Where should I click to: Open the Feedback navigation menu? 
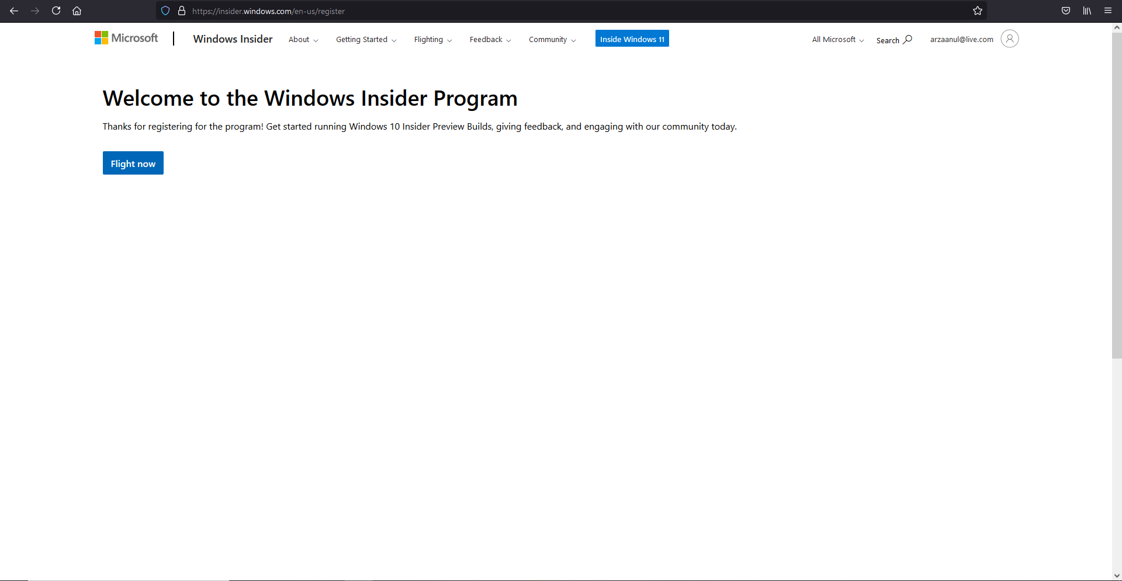click(x=490, y=40)
